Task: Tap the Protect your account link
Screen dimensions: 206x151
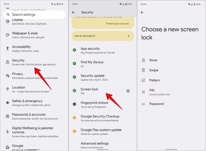Action: pos(117,24)
